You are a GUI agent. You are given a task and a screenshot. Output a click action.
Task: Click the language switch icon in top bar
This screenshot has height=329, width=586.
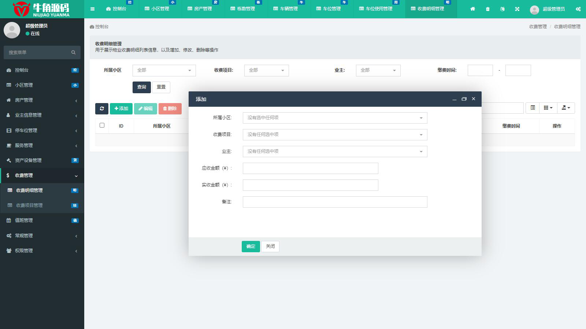click(502, 9)
